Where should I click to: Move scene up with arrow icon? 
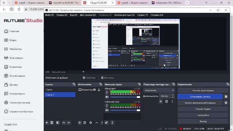click(x=64, y=123)
